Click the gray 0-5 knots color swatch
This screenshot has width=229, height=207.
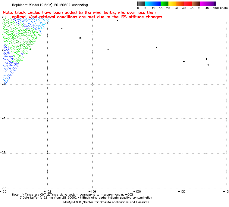141,4
